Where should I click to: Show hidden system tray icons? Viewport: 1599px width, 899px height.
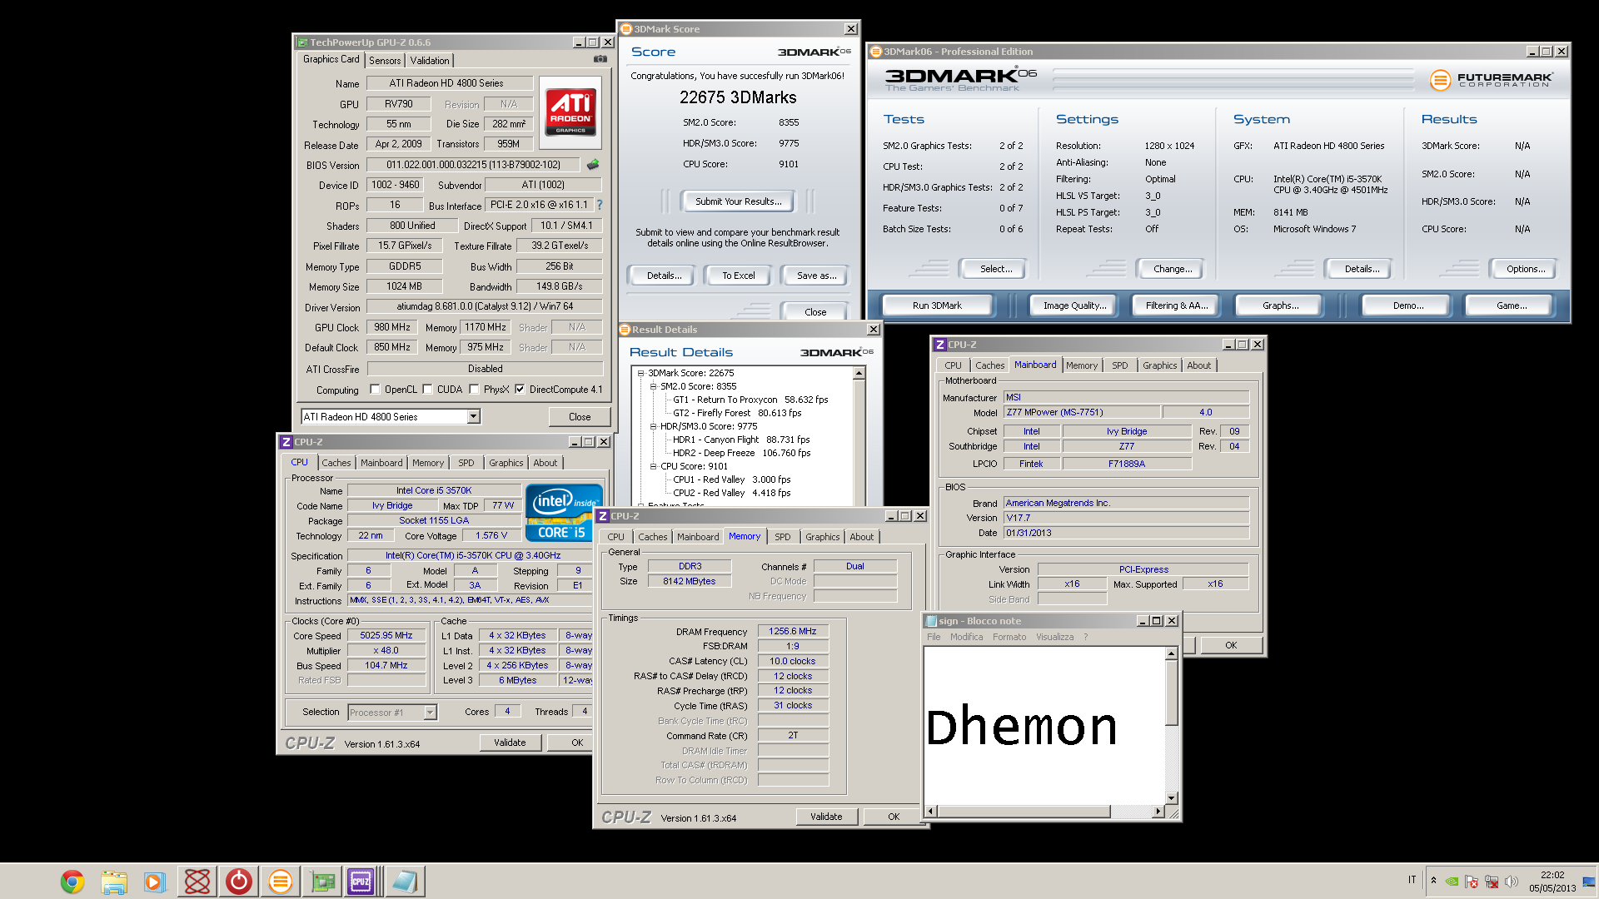point(1433,881)
